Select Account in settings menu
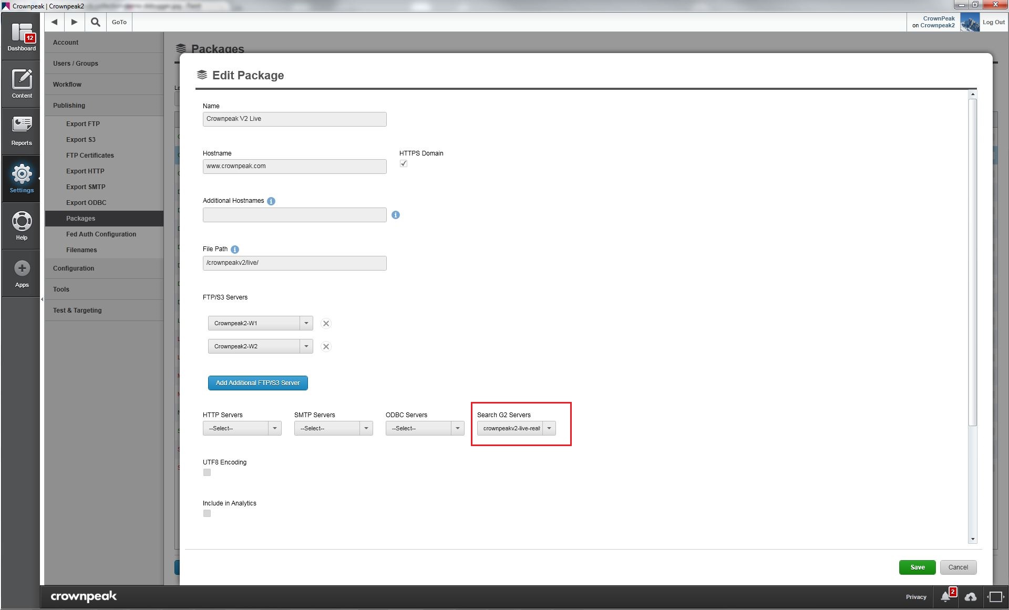The image size is (1009, 610). pos(104,43)
